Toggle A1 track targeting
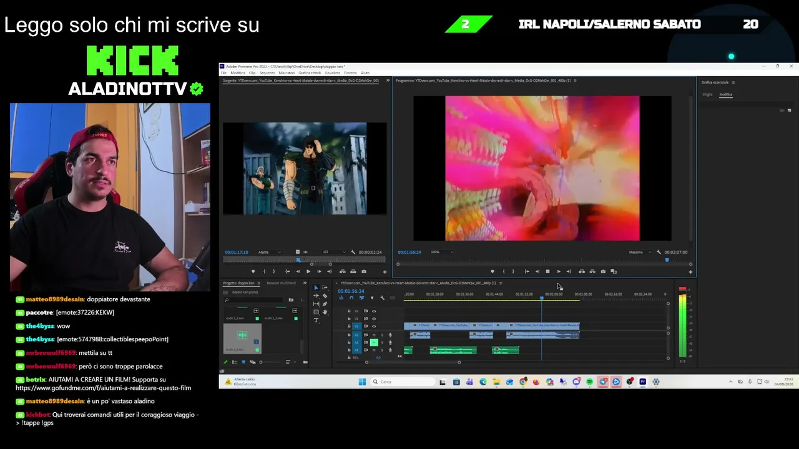The image size is (799, 449). point(357,335)
